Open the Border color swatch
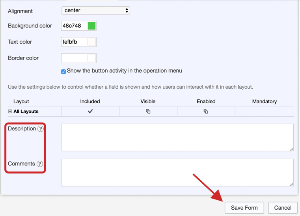300x216 pixels. 91,58
